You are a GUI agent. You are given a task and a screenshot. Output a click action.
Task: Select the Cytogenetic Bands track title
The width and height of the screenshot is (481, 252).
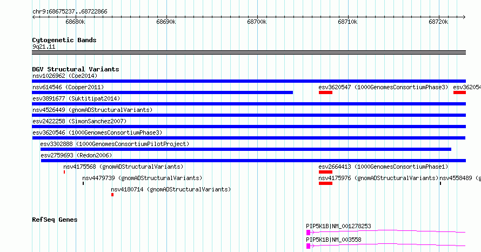click(x=64, y=40)
